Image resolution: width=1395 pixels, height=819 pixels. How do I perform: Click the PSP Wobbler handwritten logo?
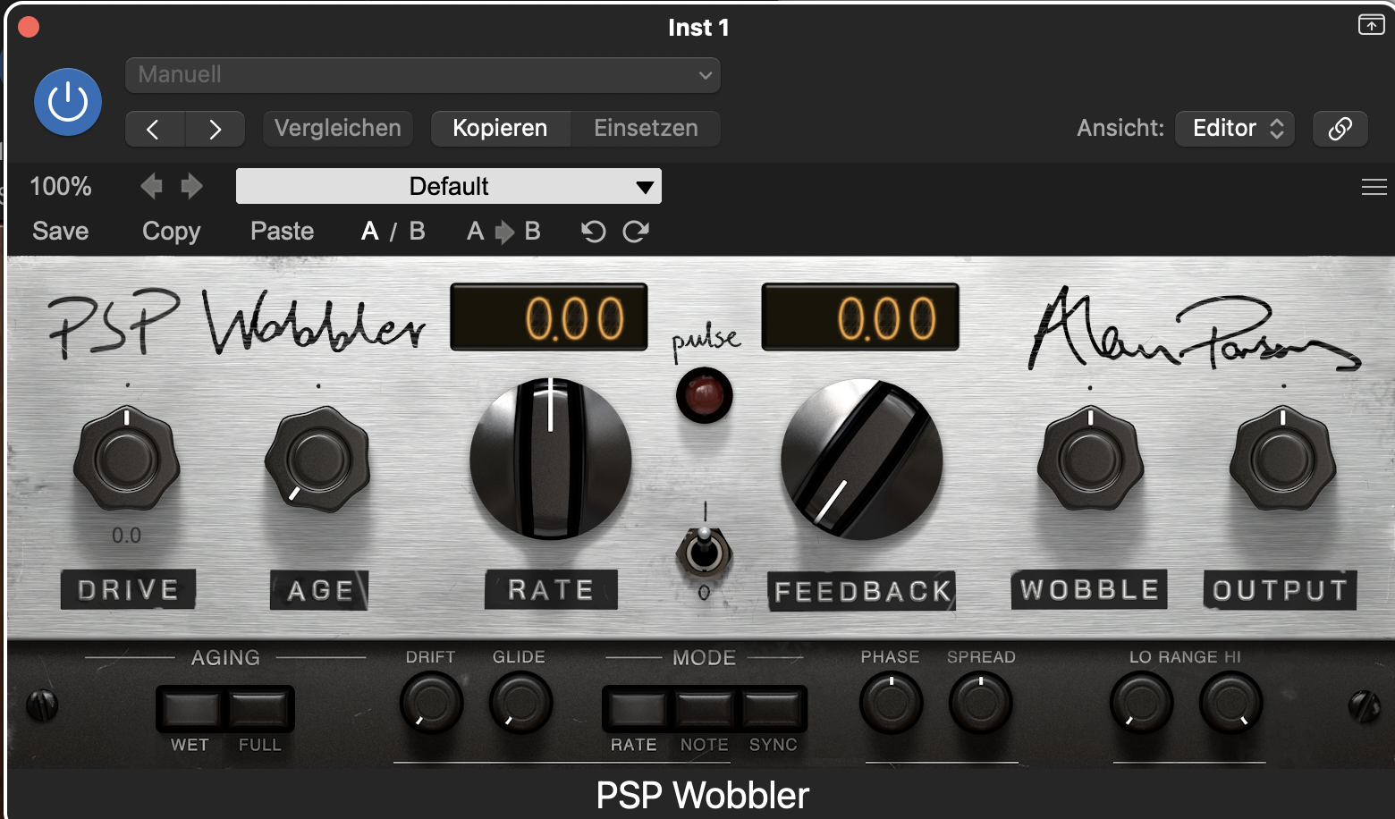tap(236, 324)
